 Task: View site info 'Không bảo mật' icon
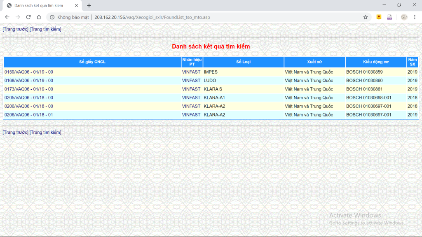pos(52,17)
